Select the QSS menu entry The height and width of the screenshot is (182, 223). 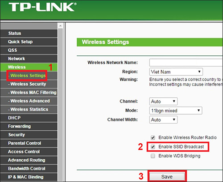coord(29,50)
